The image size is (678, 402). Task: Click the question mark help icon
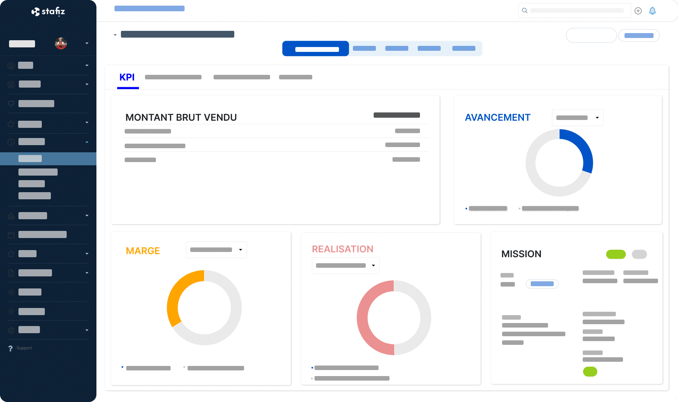pyautogui.click(x=11, y=349)
